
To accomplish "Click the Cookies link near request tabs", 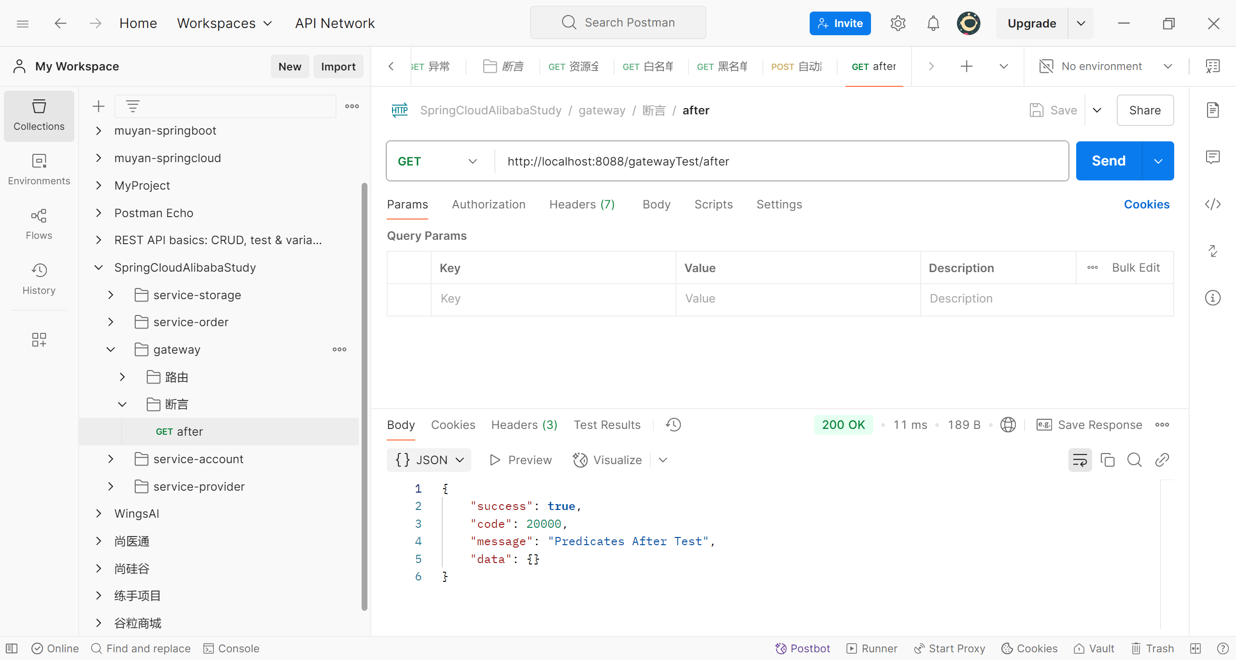I will 1146,205.
